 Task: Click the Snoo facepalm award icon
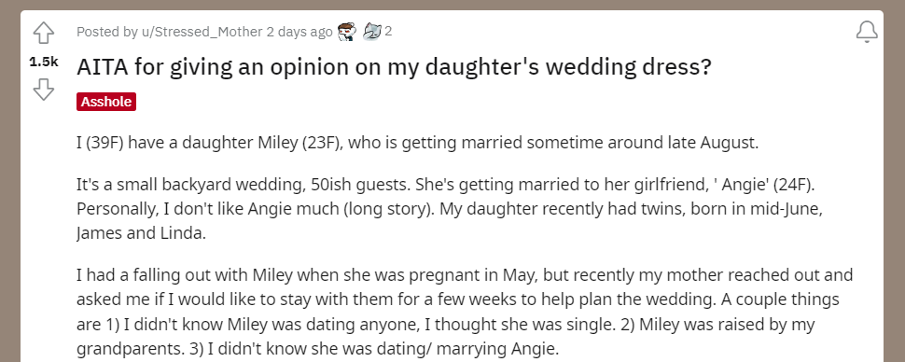point(347,32)
